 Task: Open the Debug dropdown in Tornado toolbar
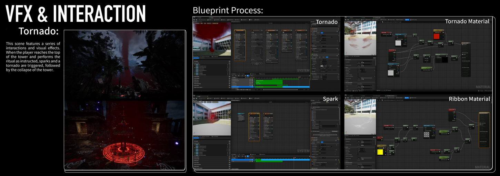[237, 20]
